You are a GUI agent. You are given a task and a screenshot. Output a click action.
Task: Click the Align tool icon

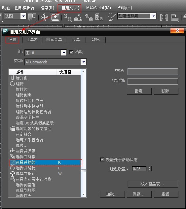(175, 17)
